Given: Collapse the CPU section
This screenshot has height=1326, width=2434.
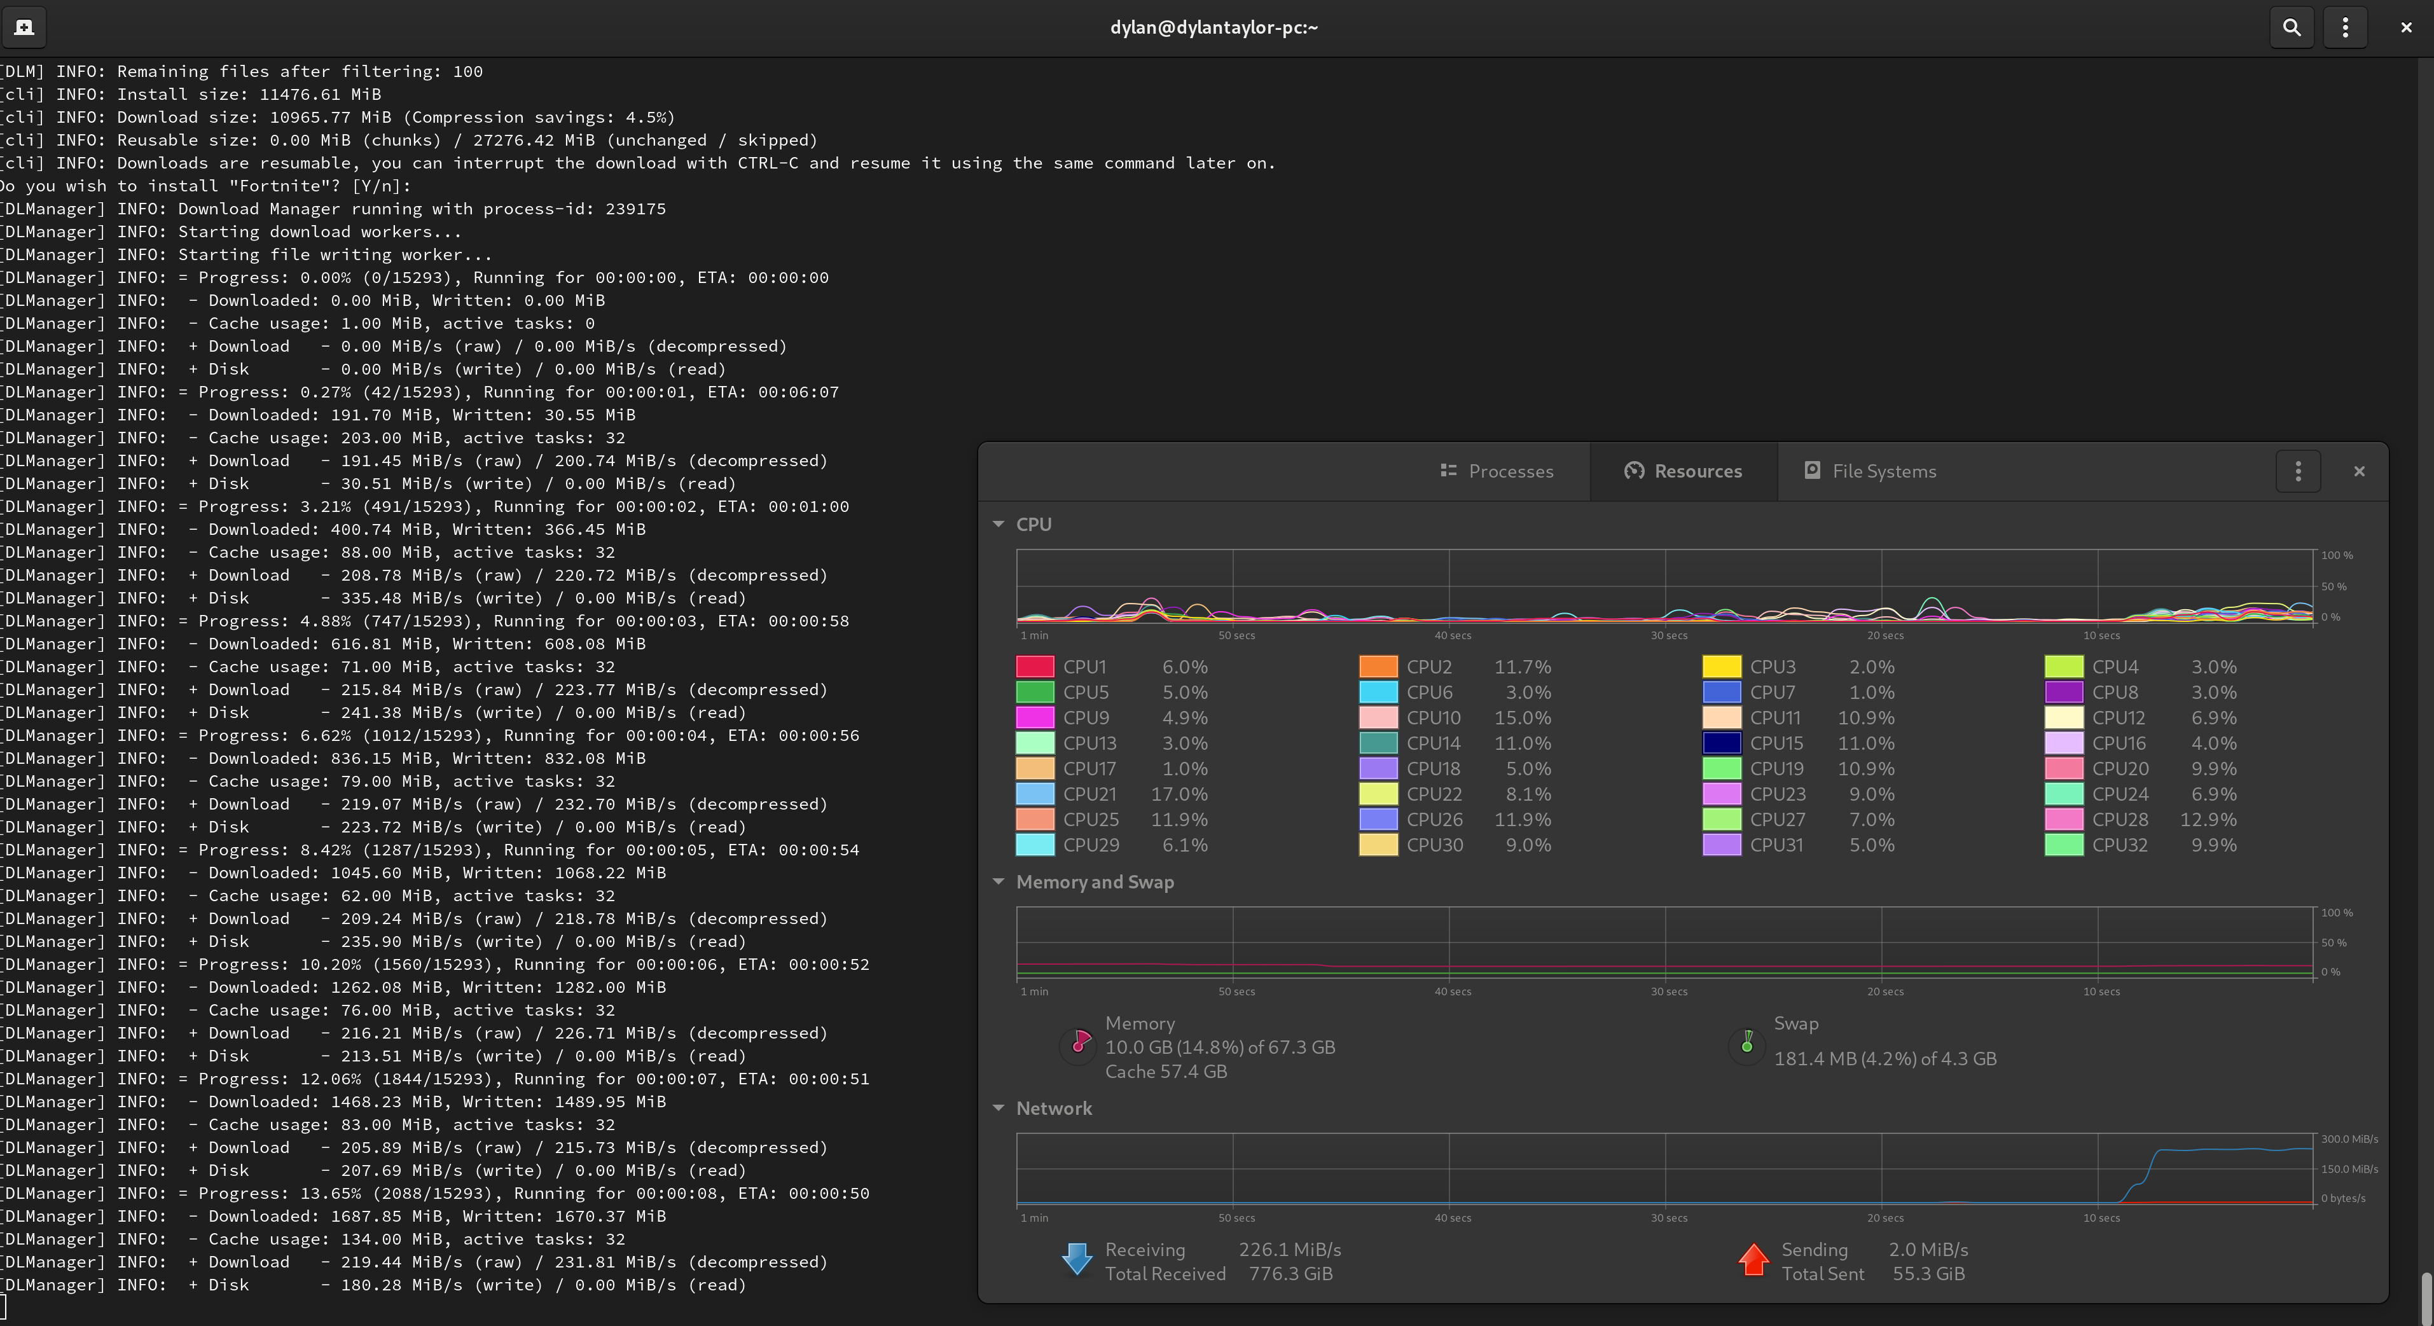Looking at the screenshot, I should point(999,525).
